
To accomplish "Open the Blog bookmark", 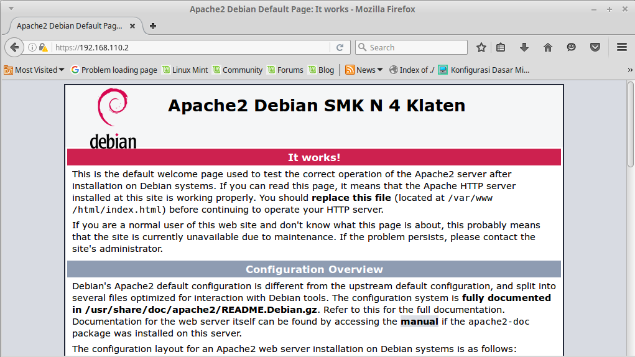I will [x=321, y=70].
